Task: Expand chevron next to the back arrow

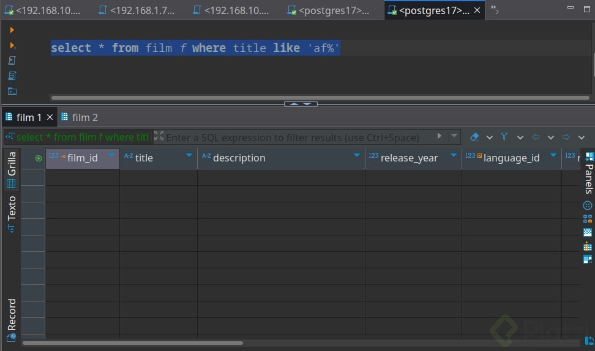Action: [x=550, y=138]
